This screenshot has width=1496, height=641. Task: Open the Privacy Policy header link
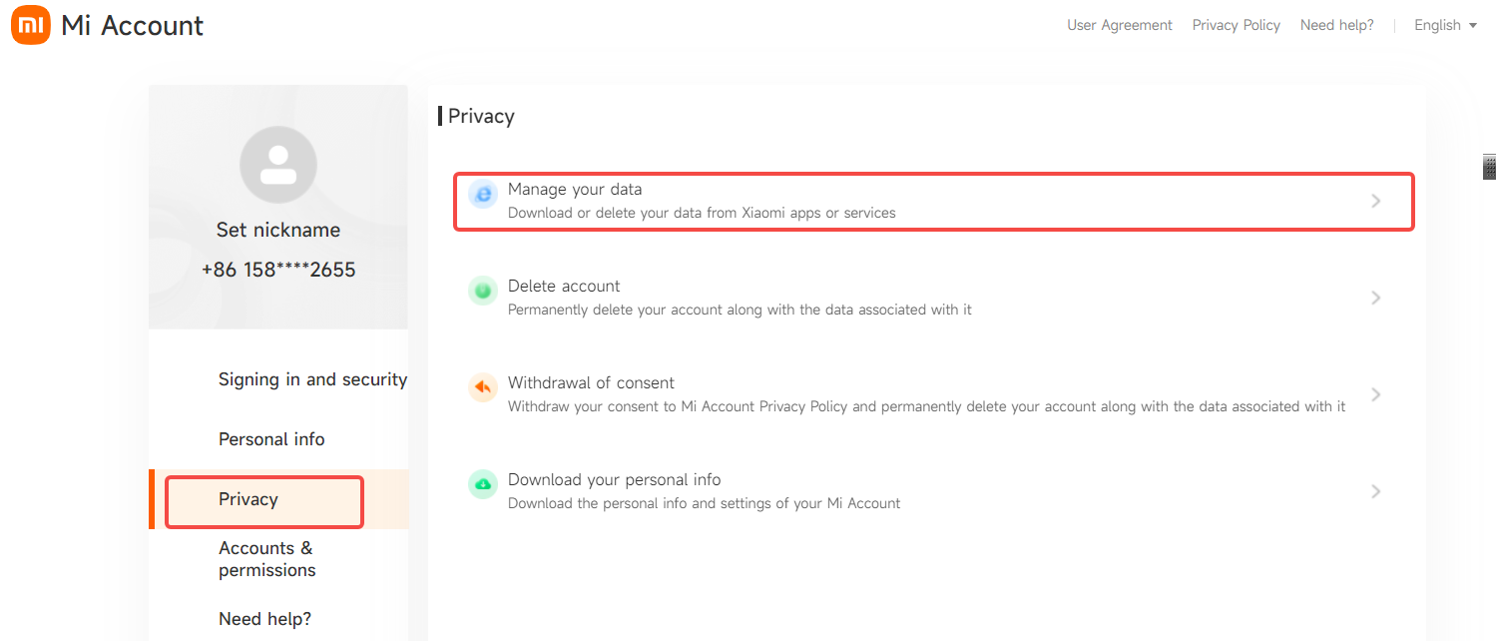tap(1236, 25)
